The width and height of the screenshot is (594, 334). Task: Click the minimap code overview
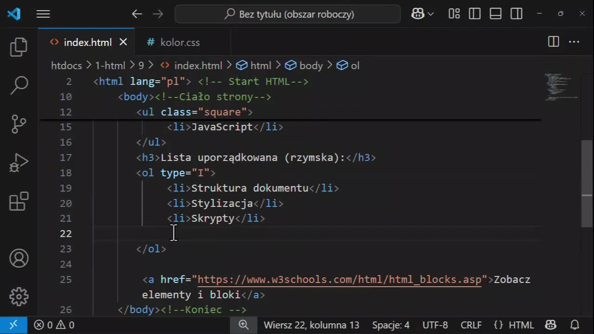pos(561,87)
